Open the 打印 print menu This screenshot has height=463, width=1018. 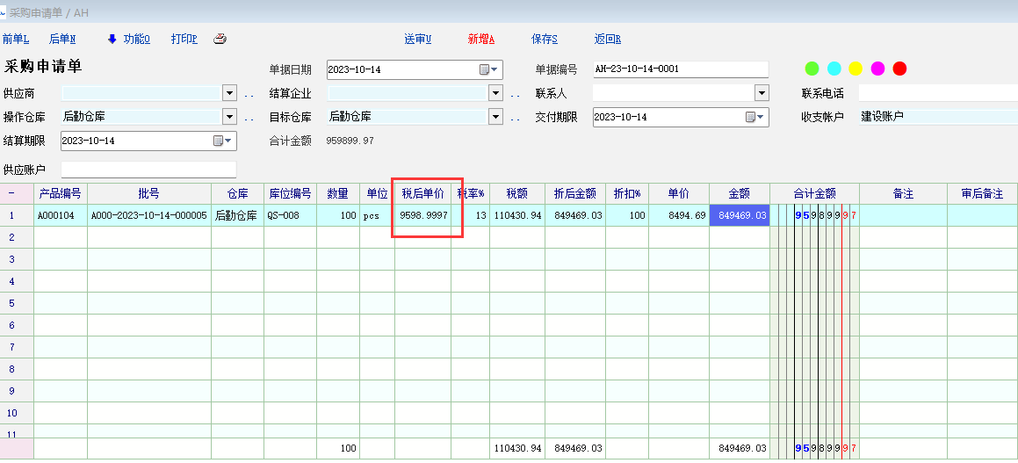[184, 39]
